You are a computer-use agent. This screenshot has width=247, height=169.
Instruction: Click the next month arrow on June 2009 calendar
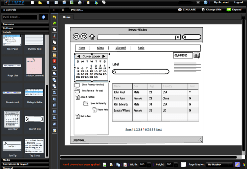104,56
